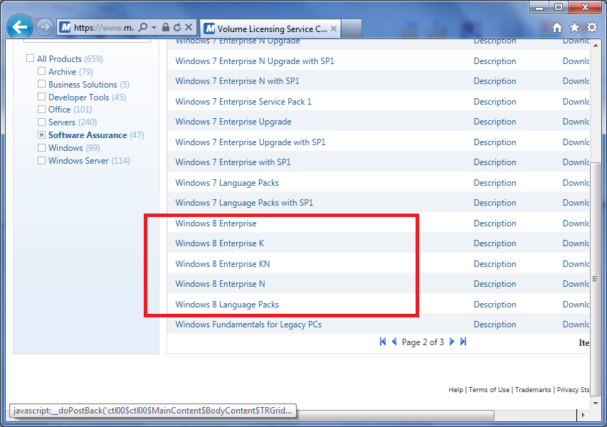
Task: Open a new blank tab
Action: tap(352, 28)
